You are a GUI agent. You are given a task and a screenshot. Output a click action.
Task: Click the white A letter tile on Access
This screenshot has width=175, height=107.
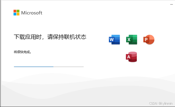point(129,57)
